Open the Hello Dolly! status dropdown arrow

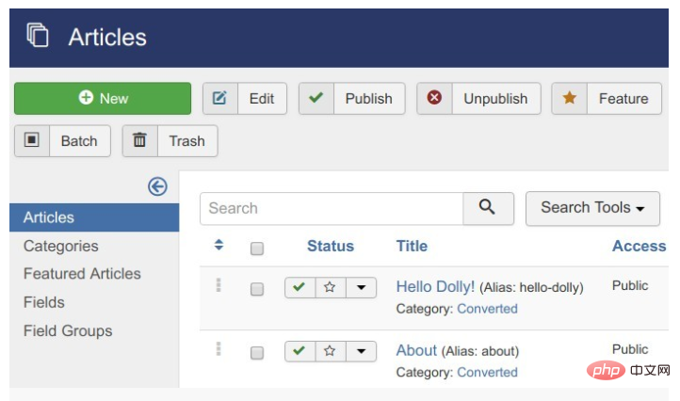pos(360,288)
